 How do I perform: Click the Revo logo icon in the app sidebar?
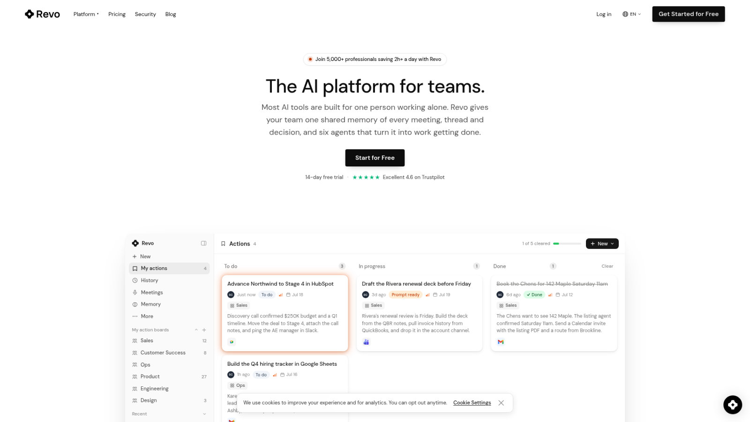(135, 243)
